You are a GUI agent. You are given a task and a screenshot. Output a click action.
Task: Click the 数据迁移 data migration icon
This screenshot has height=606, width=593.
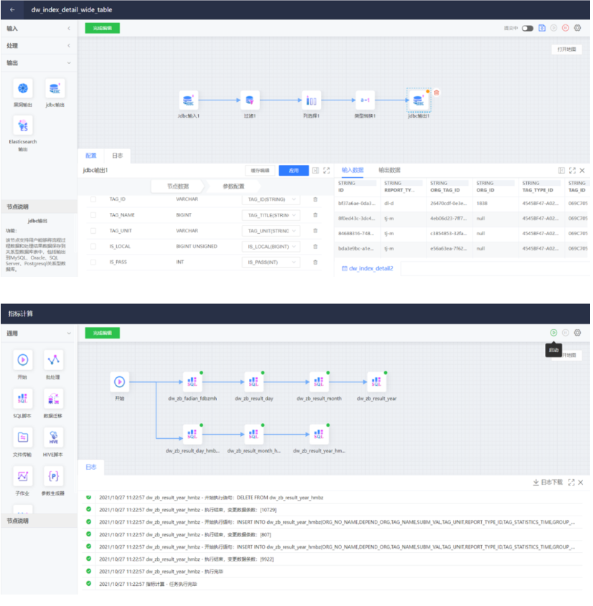(x=54, y=397)
